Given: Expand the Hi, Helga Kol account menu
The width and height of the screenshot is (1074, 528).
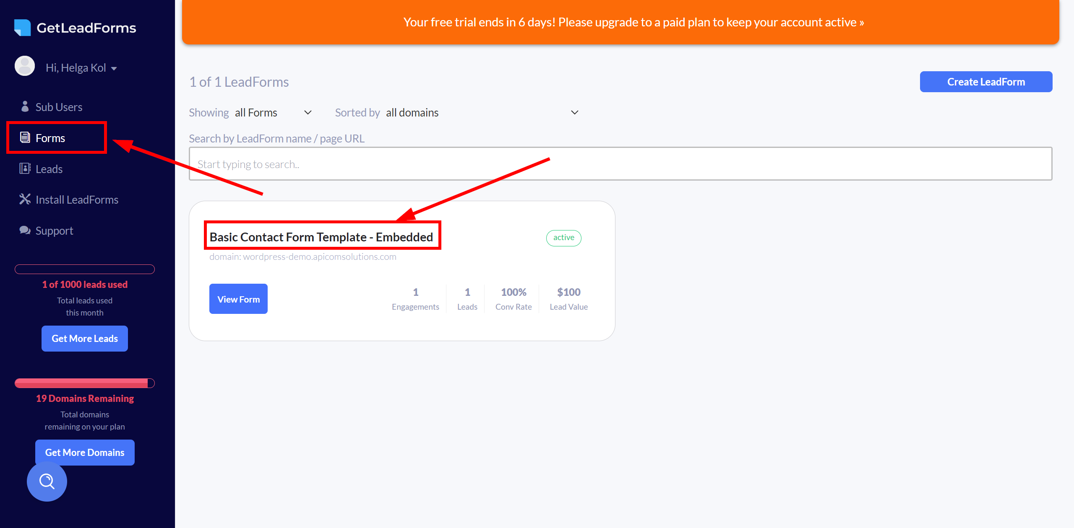Looking at the screenshot, I should [81, 68].
